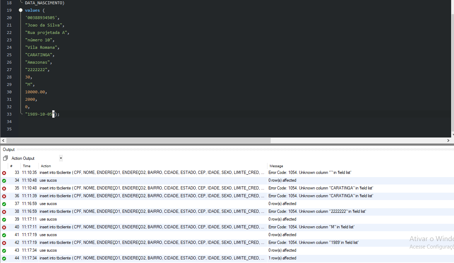Click the "M" string on line 29
Viewport: 454px width, 263px height.
(29, 84)
